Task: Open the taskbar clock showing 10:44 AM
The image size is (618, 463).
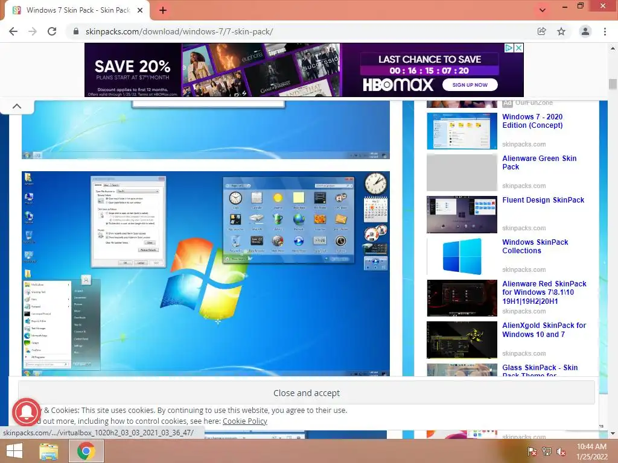Action: 591,452
